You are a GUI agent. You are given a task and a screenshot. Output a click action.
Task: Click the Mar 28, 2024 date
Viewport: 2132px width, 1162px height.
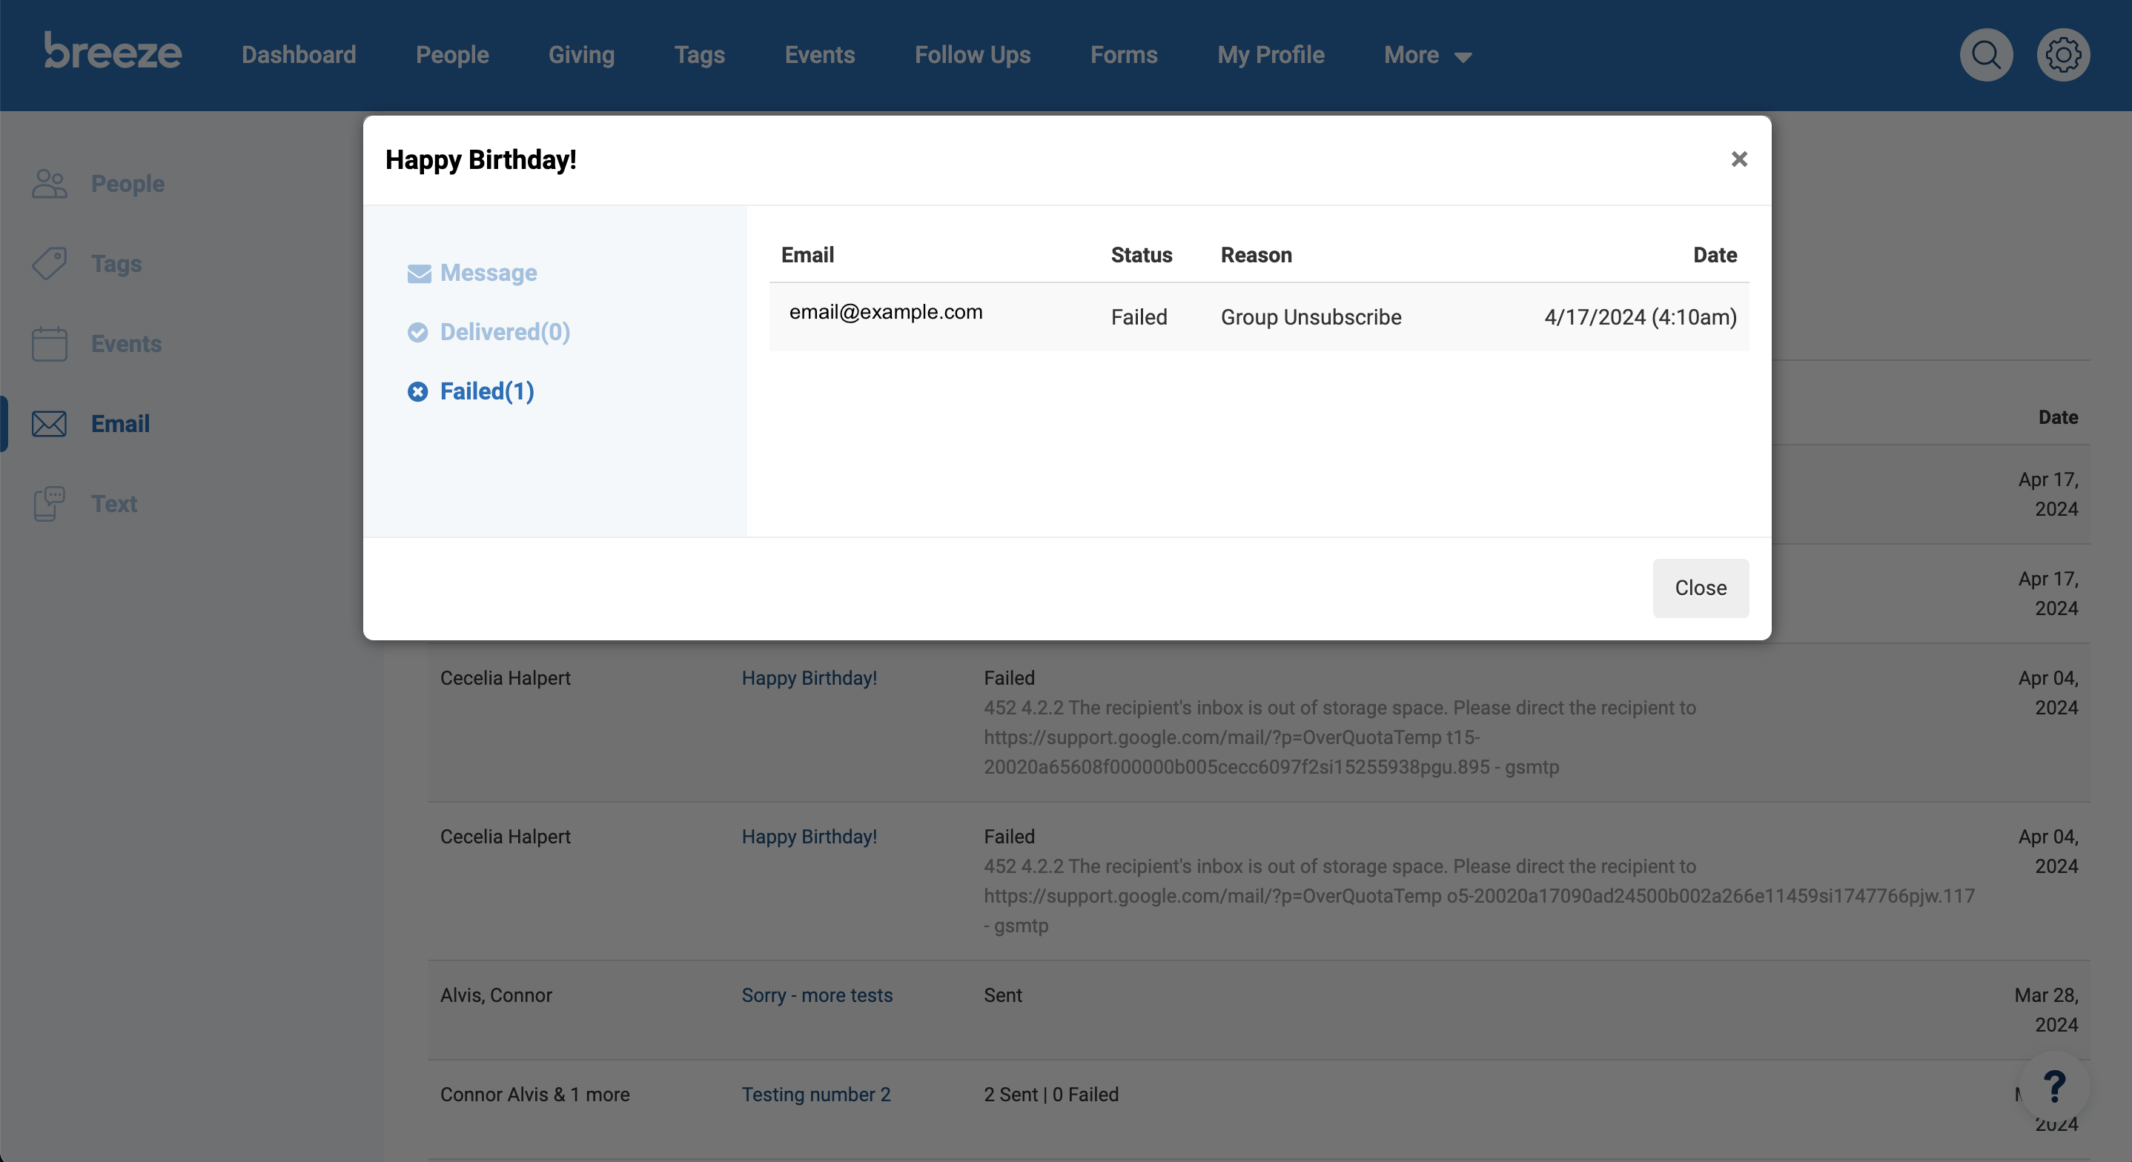click(2046, 1010)
